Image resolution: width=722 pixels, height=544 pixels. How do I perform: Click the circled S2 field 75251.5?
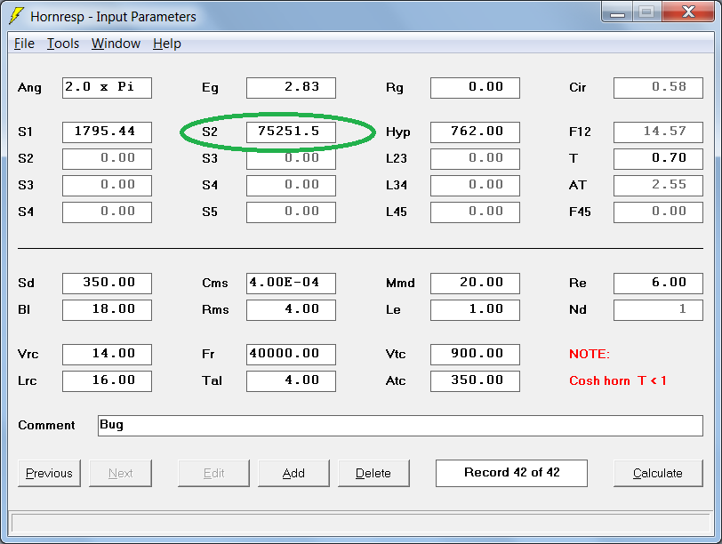tap(291, 132)
